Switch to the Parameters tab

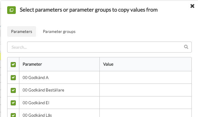pyautogui.click(x=22, y=31)
